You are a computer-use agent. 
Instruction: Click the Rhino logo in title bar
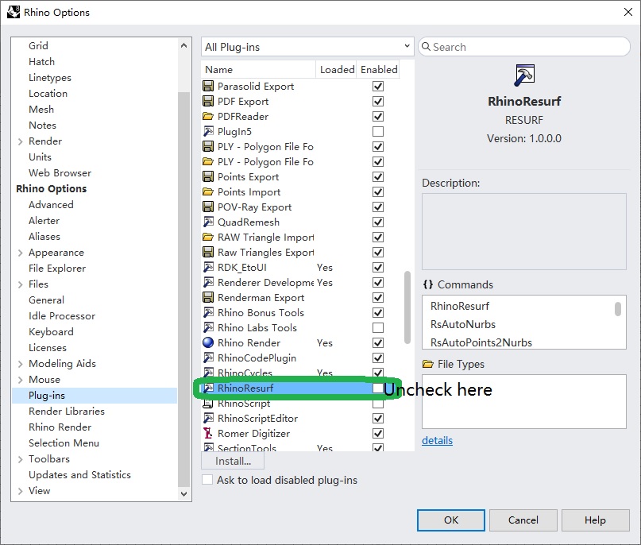14,12
